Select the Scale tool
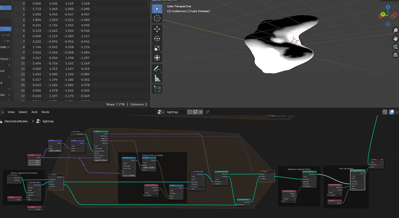This screenshot has width=399, height=218. click(x=157, y=48)
